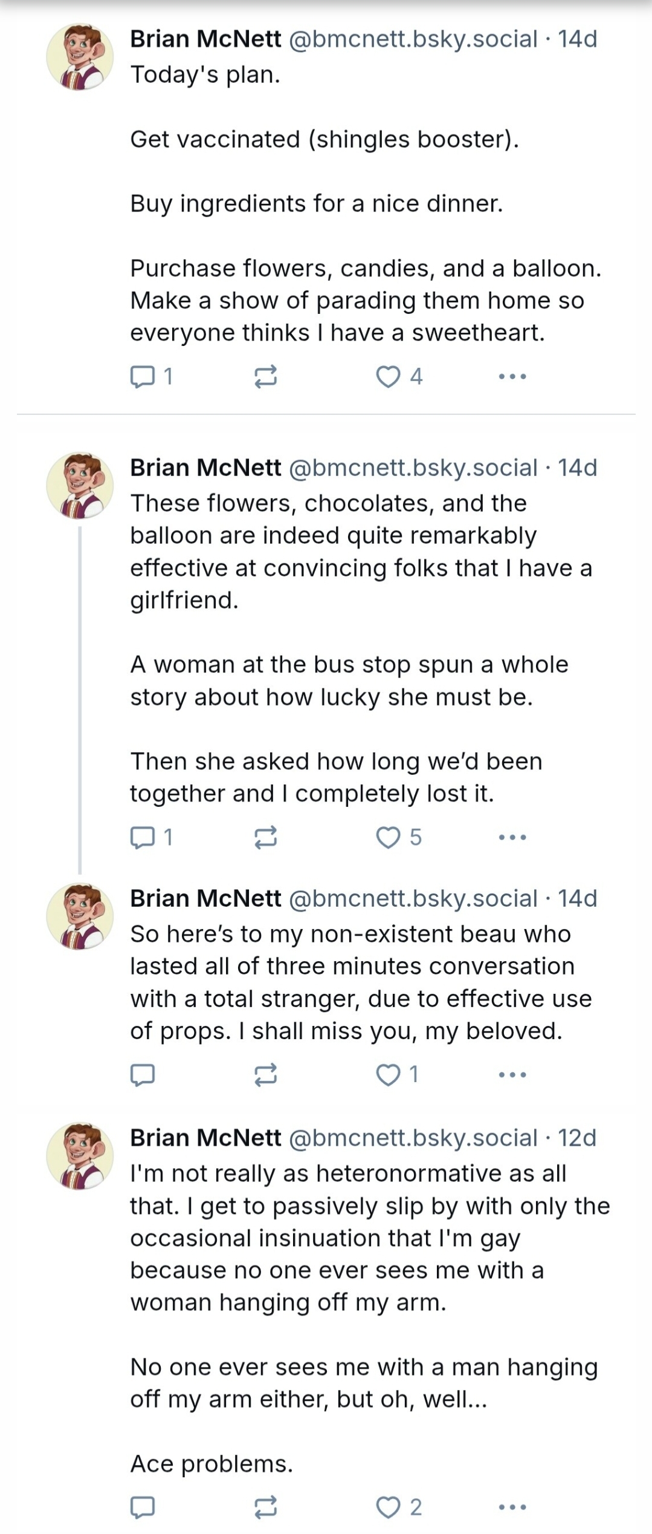Viewport: 652px width, 1534px height.
Task: Repost the "Ace problems" post
Action: point(265,1507)
